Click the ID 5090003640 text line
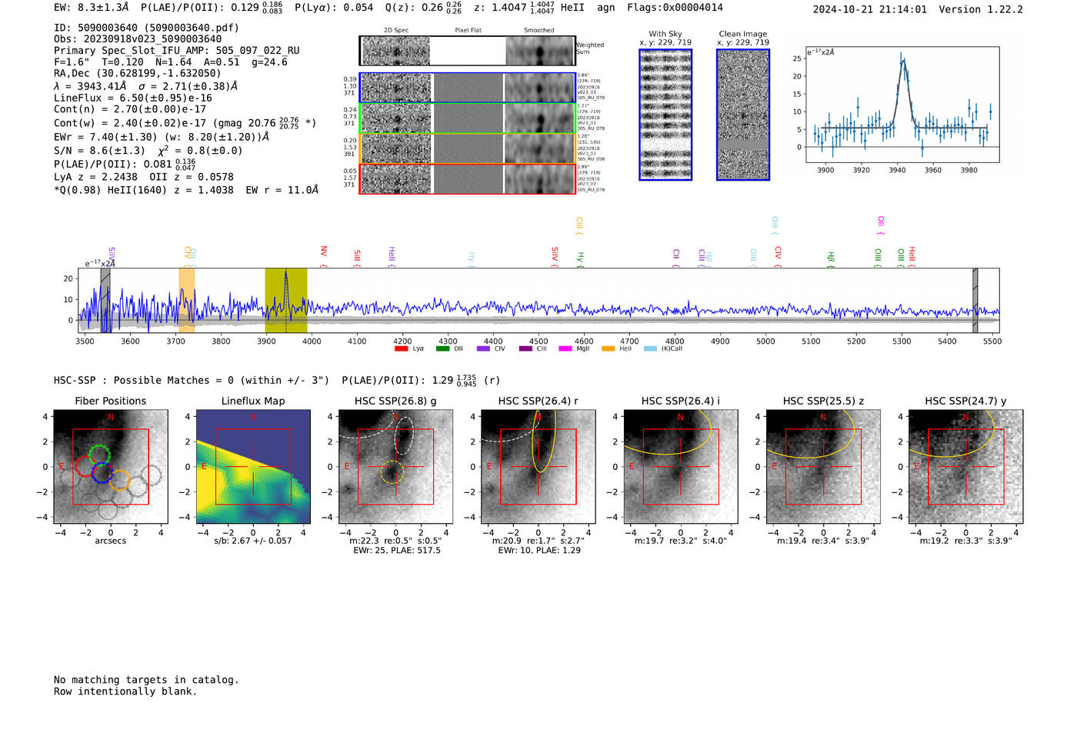Viewport: 1077px width, 733px height. coord(146,28)
